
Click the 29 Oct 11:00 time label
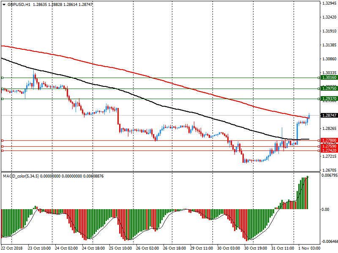click(x=202, y=248)
